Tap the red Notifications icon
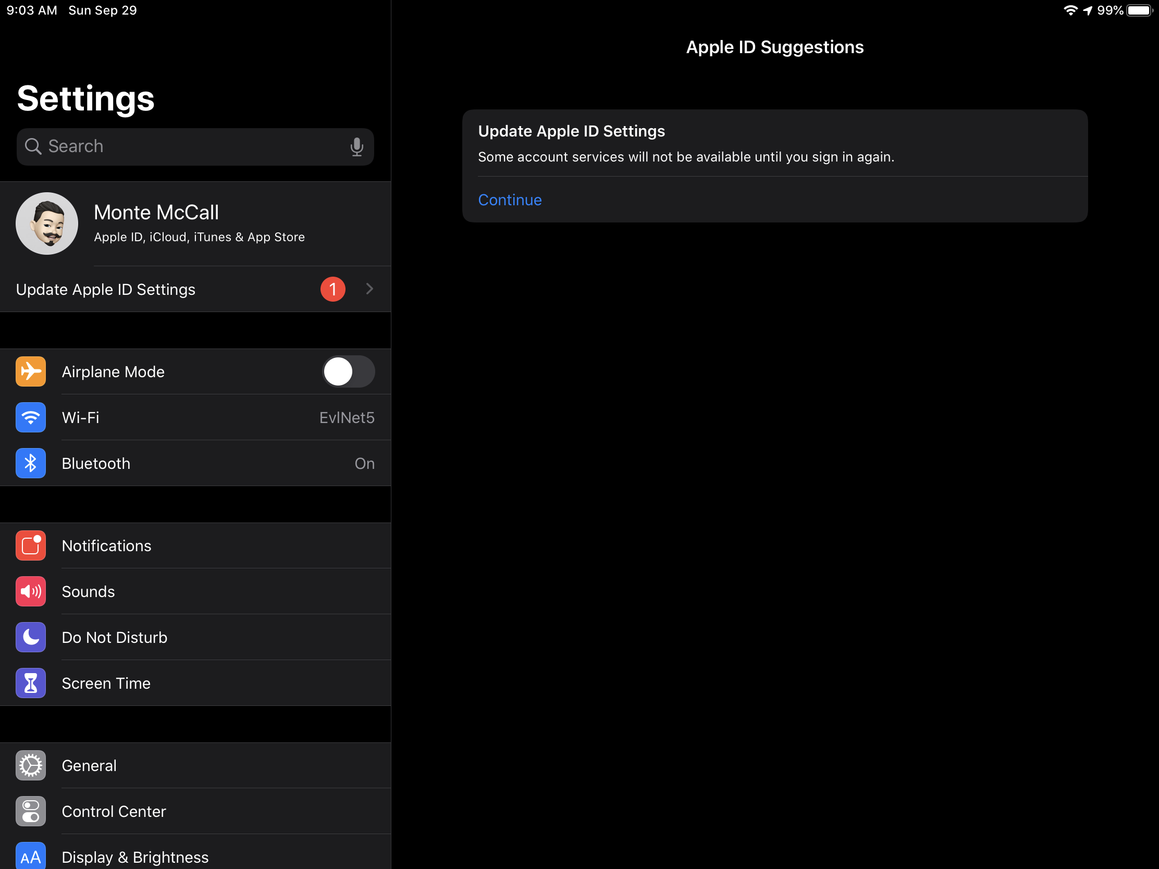Image resolution: width=1159 pixels, height=869 pixels. (x=30, y=545)
